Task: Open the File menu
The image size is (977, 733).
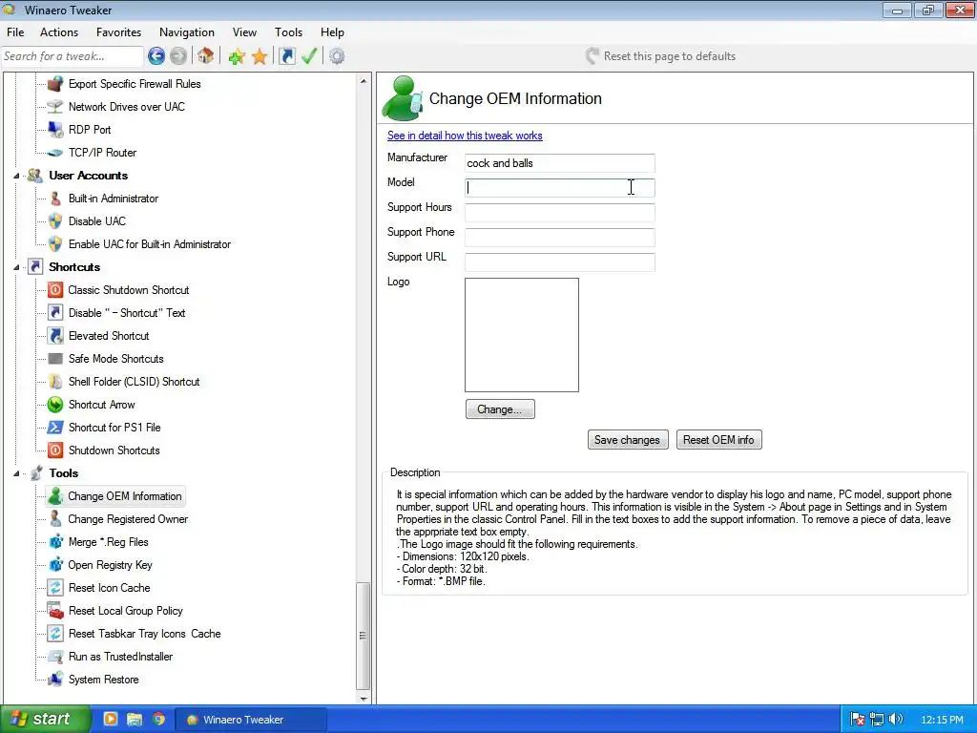Action: (15, 32)
